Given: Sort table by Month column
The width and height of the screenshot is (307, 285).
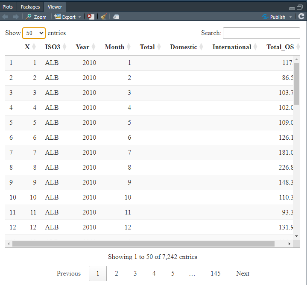Looking at the screenshot, I should click(117, 47).
